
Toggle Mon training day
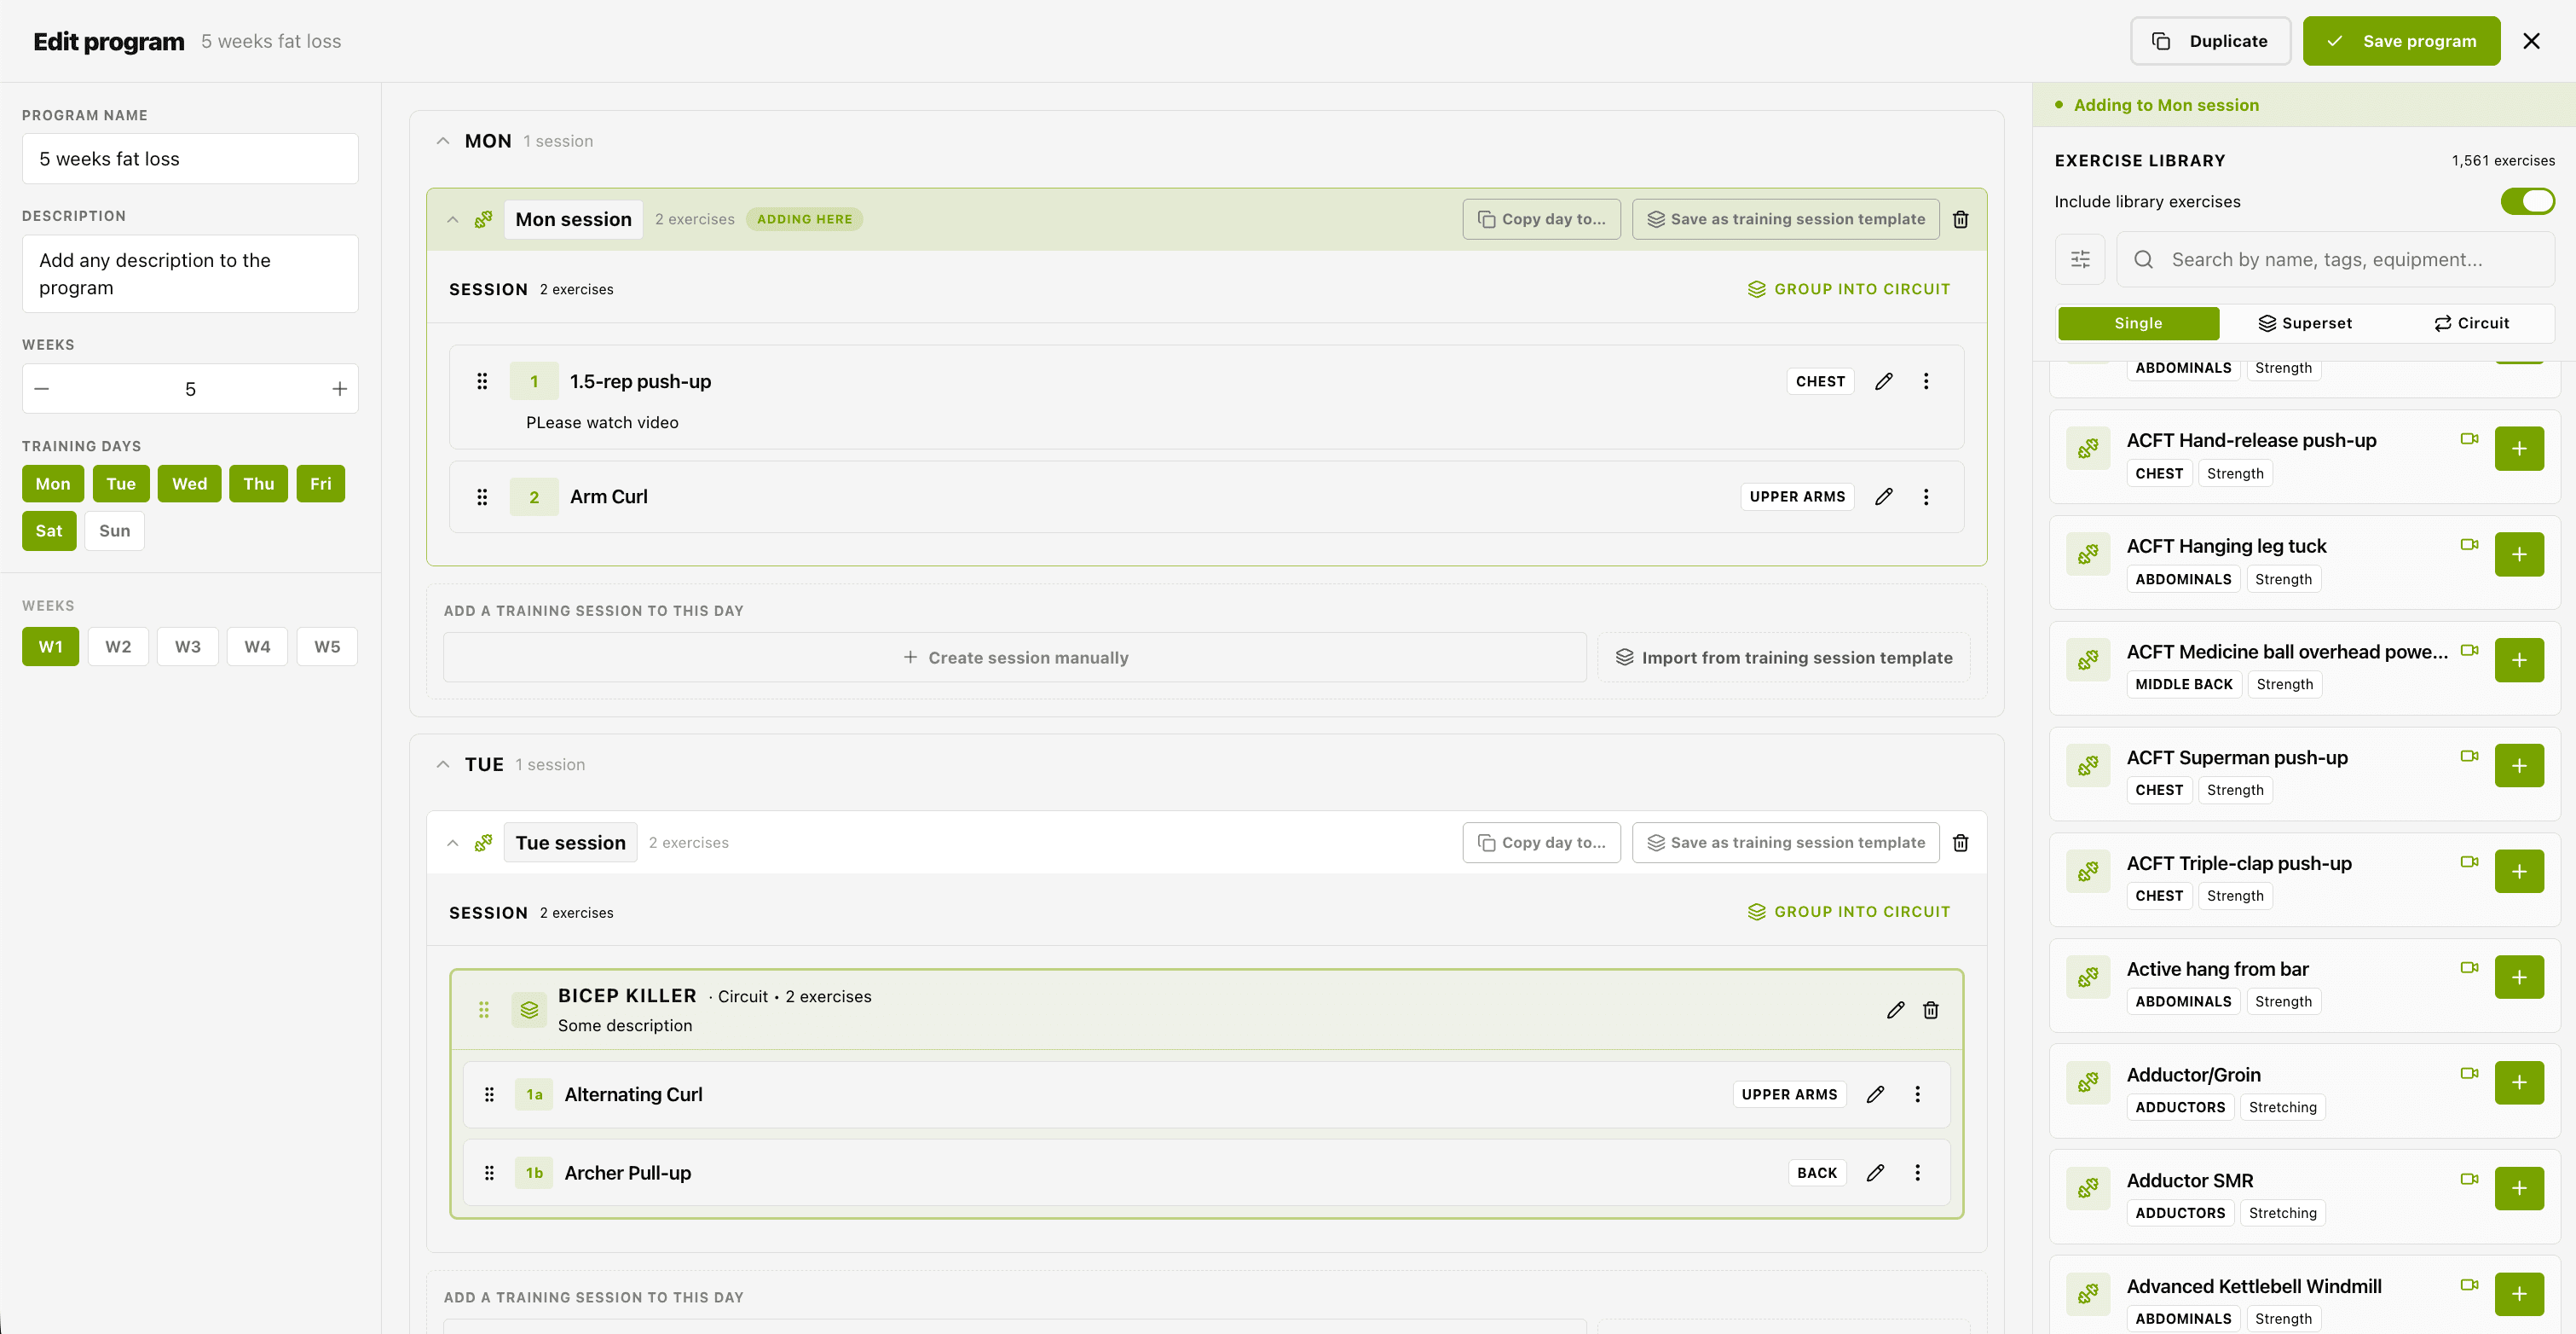[53, 484]
